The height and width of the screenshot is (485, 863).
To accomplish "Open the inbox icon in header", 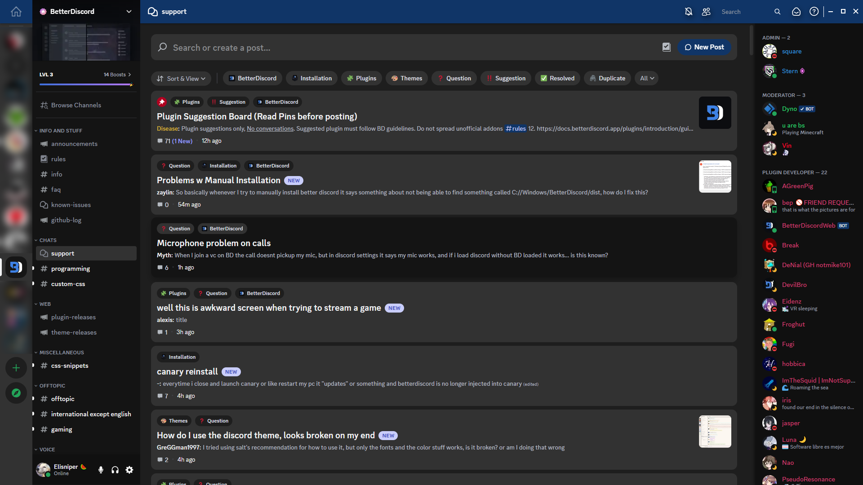I will click(x=796, y=12).
